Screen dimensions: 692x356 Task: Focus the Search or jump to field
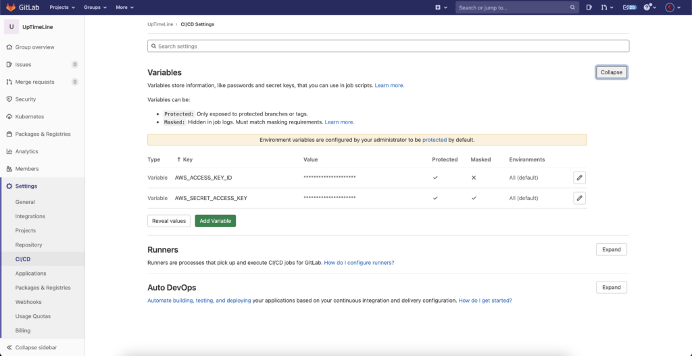(x=517, y=7)
